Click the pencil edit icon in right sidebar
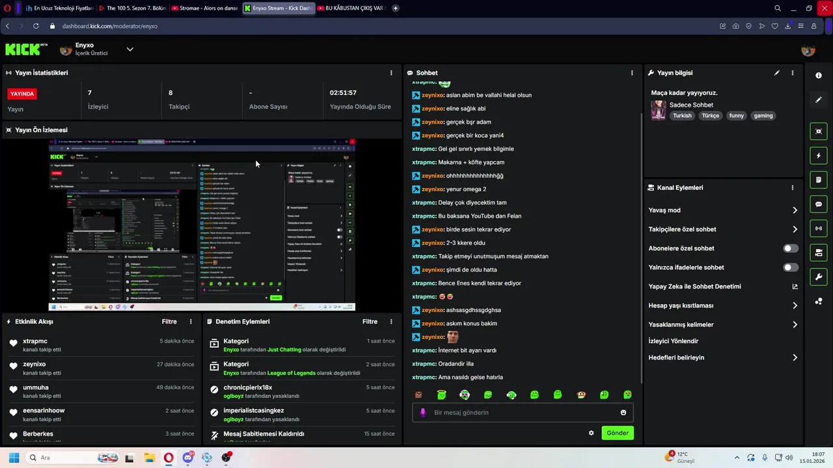The image size is (833, 468). [819, 100]
